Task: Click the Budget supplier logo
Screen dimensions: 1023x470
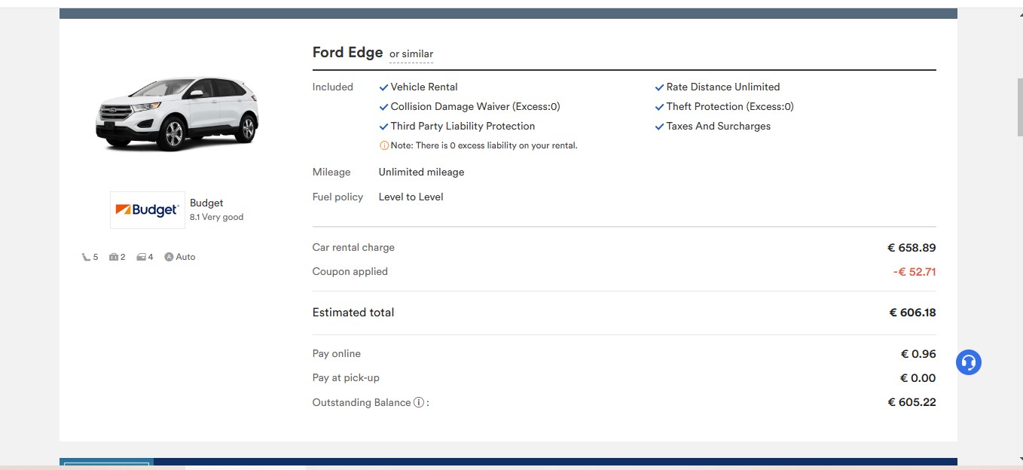Action: pos(148,210)
